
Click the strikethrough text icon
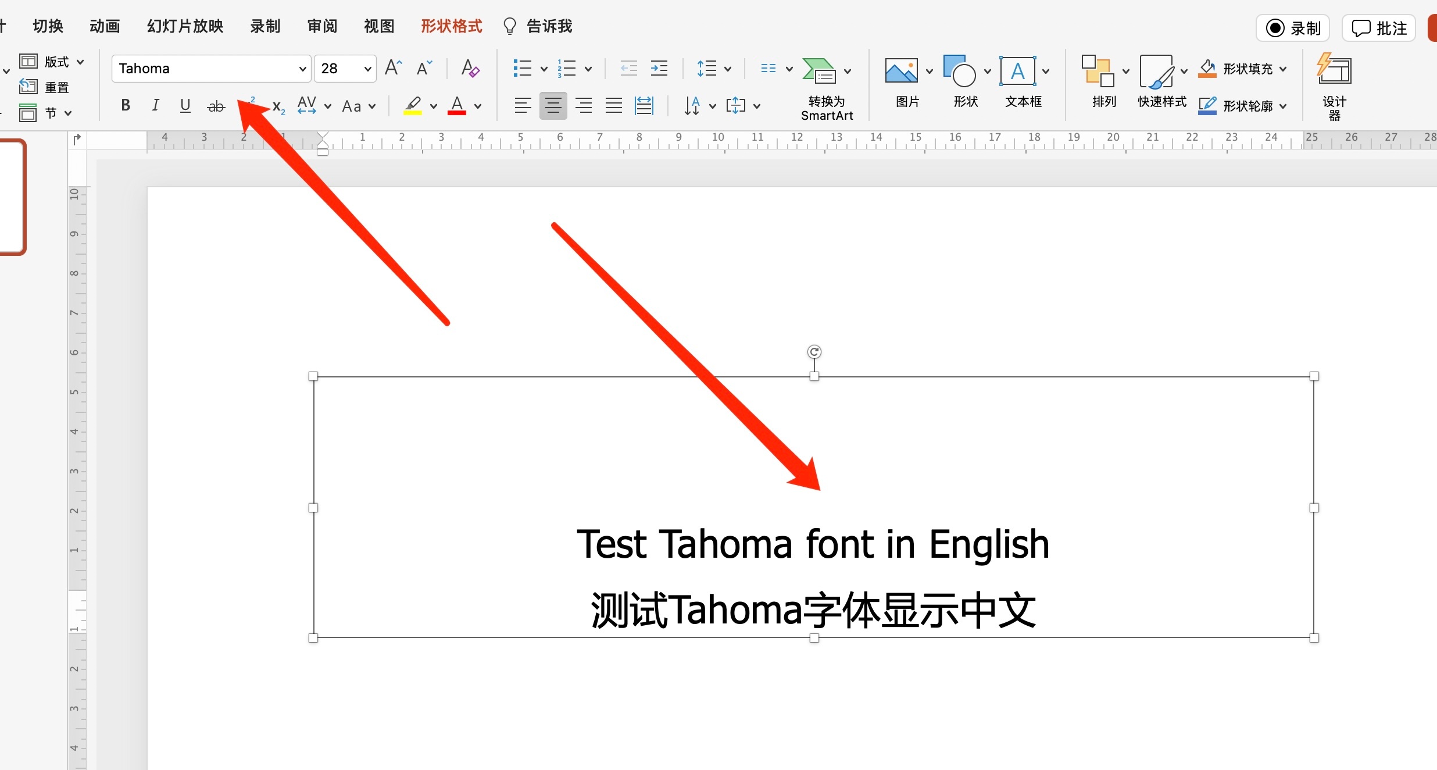[216, 106]
